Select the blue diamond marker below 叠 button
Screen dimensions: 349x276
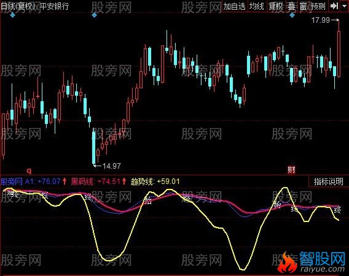292,15
